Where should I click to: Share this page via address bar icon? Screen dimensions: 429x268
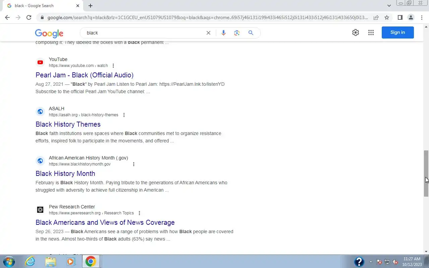coord(376,17)
